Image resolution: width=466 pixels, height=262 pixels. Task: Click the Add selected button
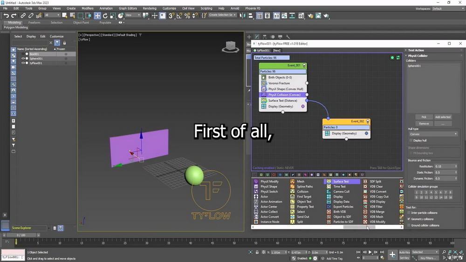point(443,117)
